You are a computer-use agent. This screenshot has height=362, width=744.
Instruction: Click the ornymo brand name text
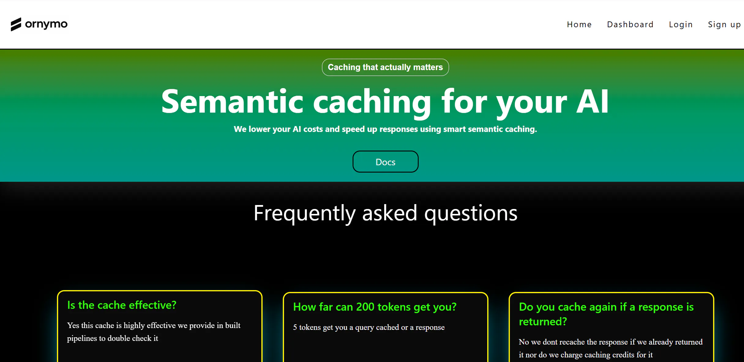point(46,24)
